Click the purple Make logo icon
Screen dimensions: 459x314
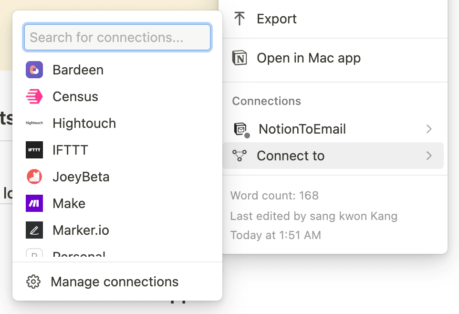point(34,203)
